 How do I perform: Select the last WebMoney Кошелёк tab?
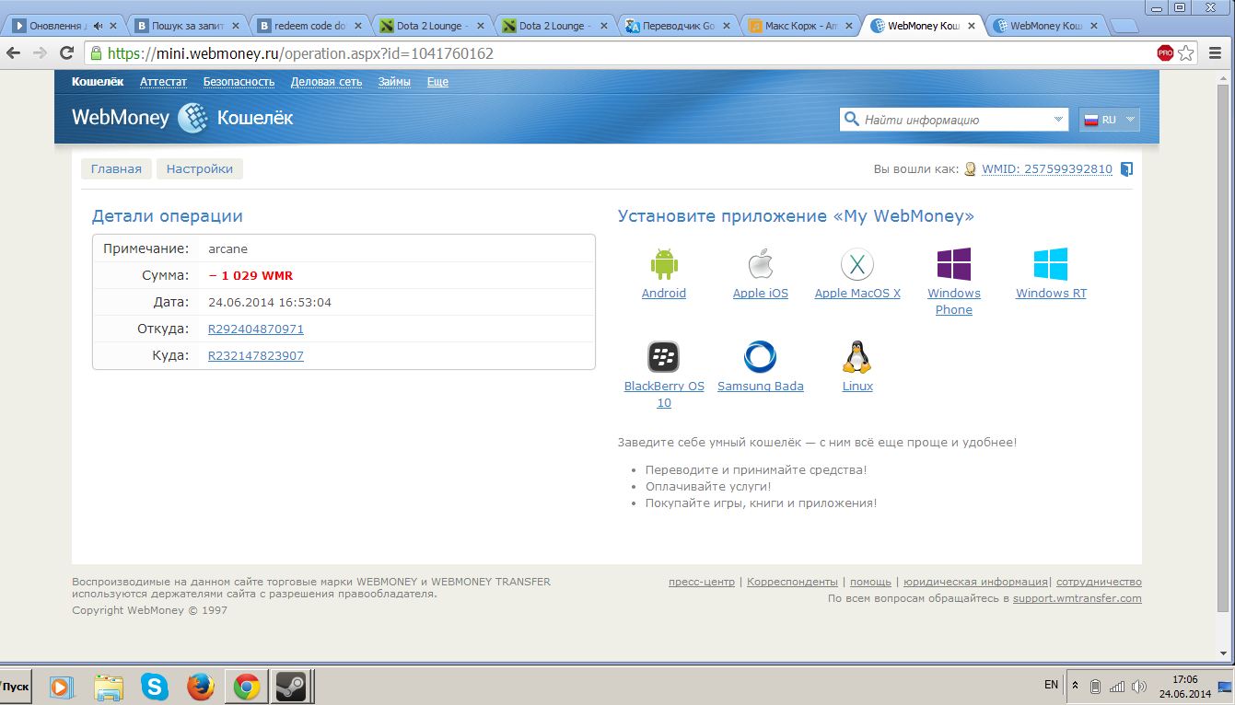pyautogui.click(x=1046, y=26)
